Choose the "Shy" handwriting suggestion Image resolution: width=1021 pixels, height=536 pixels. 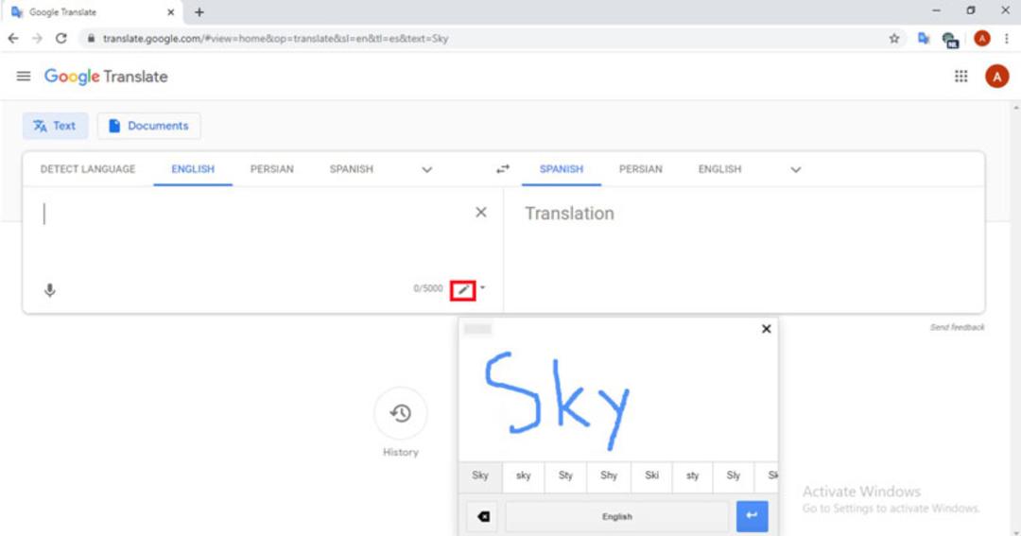tap(609, 475)
